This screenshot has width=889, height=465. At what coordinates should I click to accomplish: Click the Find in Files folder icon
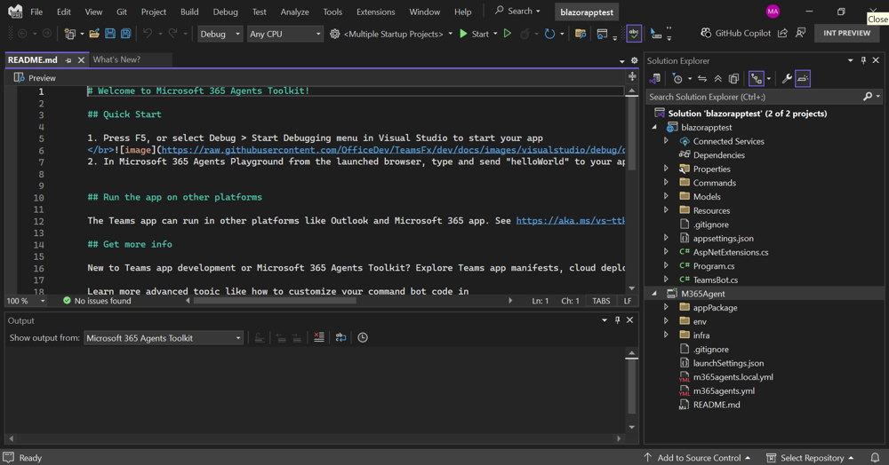tap(581, 34)
